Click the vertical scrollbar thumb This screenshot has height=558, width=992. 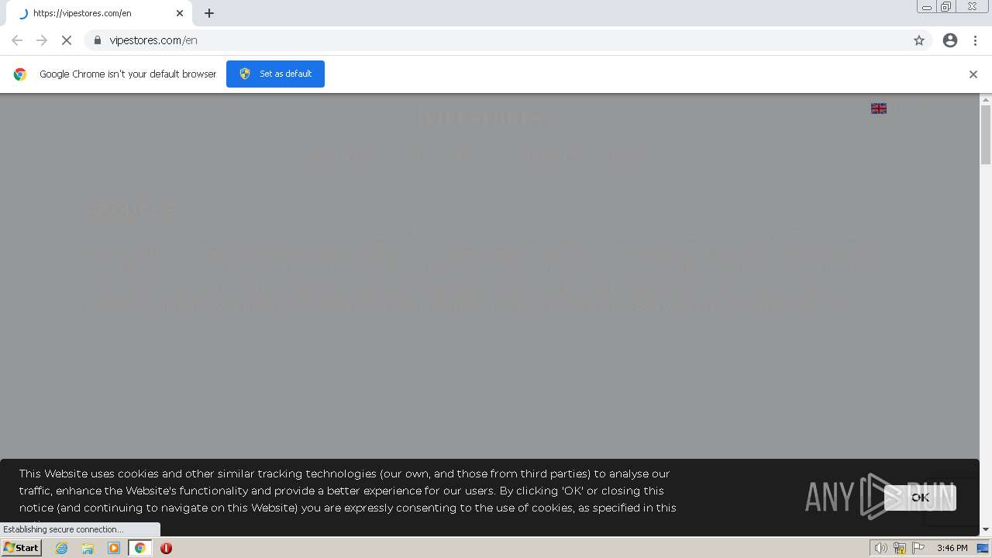986,134
